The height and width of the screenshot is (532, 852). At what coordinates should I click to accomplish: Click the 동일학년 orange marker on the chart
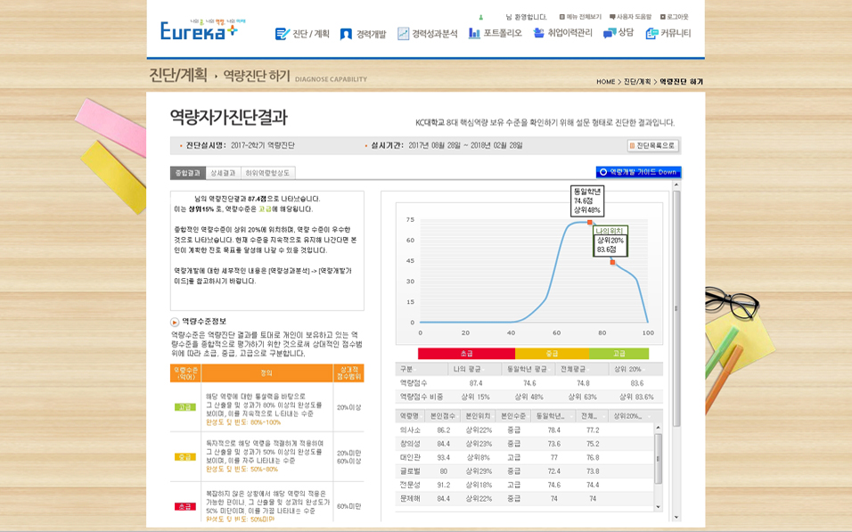[x=590, y=222]
